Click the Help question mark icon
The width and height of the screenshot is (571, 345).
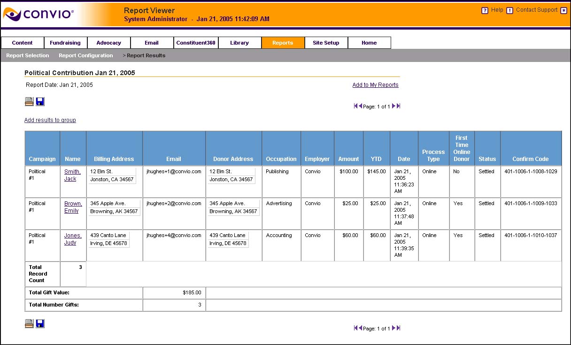point(485,10)
